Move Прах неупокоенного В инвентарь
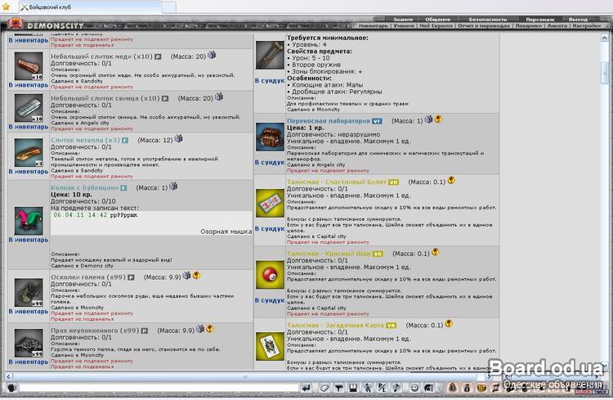This screenshot has width=613, height=400. coord(29,362)
